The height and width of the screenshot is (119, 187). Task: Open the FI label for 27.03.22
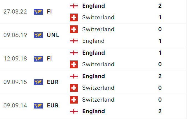[49, 12]
